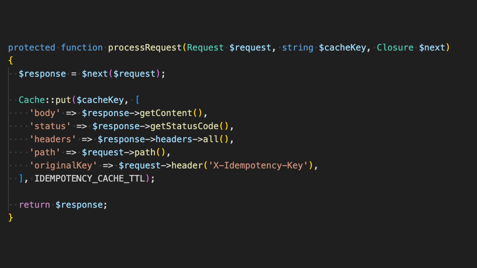Screen dimensions: 477x268
Task: Click the protected keyword
Action: point(32,48)
